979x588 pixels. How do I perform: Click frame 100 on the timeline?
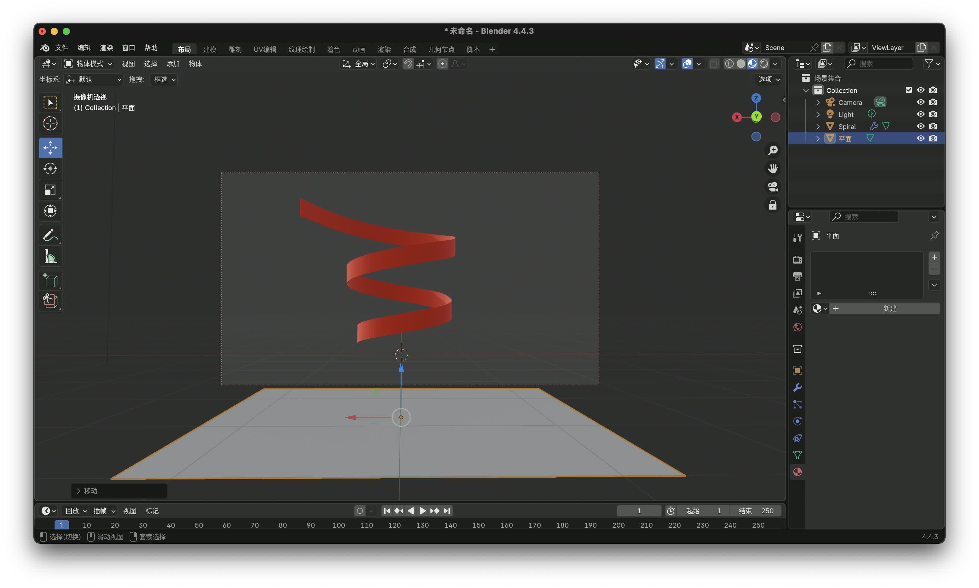338,525
